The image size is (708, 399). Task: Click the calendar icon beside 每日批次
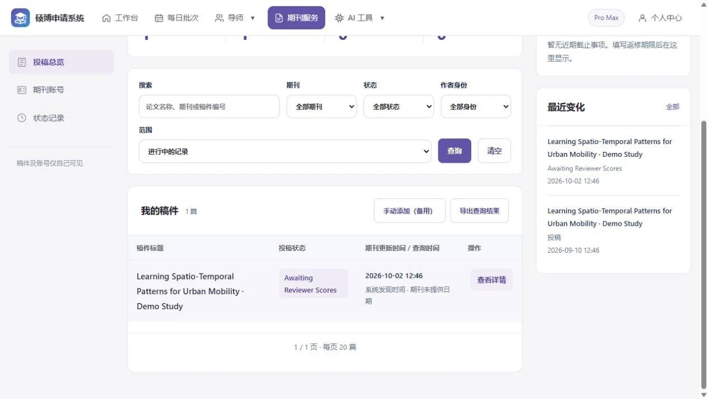click(x=159, y=18)
